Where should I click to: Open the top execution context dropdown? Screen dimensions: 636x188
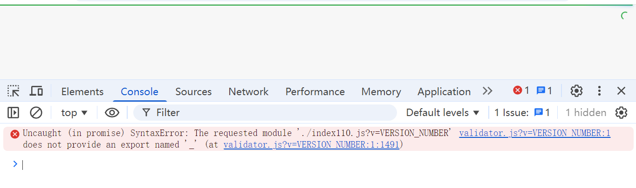coord(74,112)
